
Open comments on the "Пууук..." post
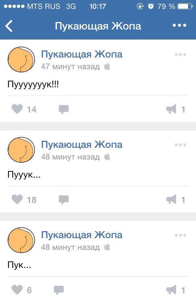tap(64, 200)
